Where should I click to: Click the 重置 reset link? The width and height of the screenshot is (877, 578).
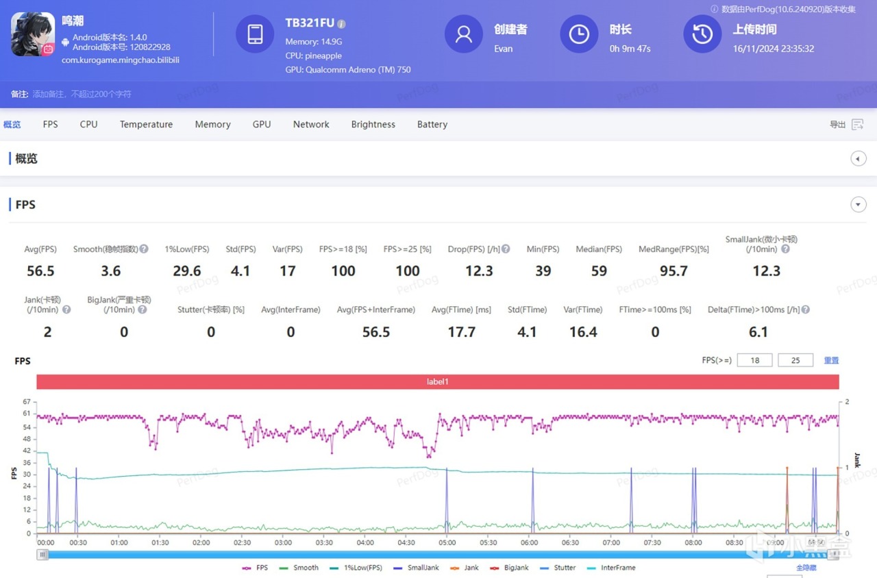click(x=831, y=360)
